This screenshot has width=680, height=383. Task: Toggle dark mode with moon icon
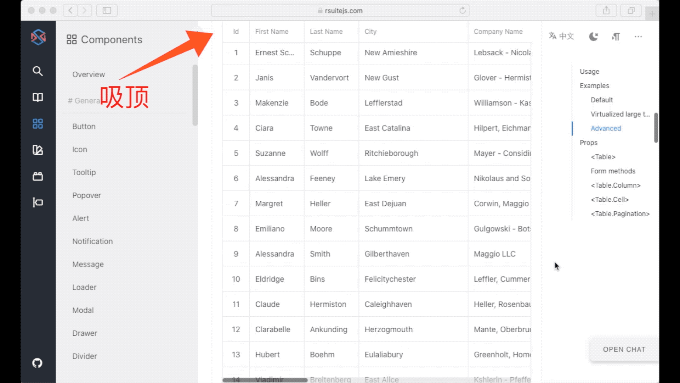point(594,36)
